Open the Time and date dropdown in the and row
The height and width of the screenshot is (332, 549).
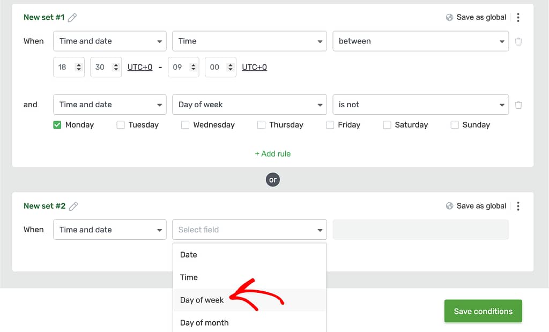[x=110, y=105]
